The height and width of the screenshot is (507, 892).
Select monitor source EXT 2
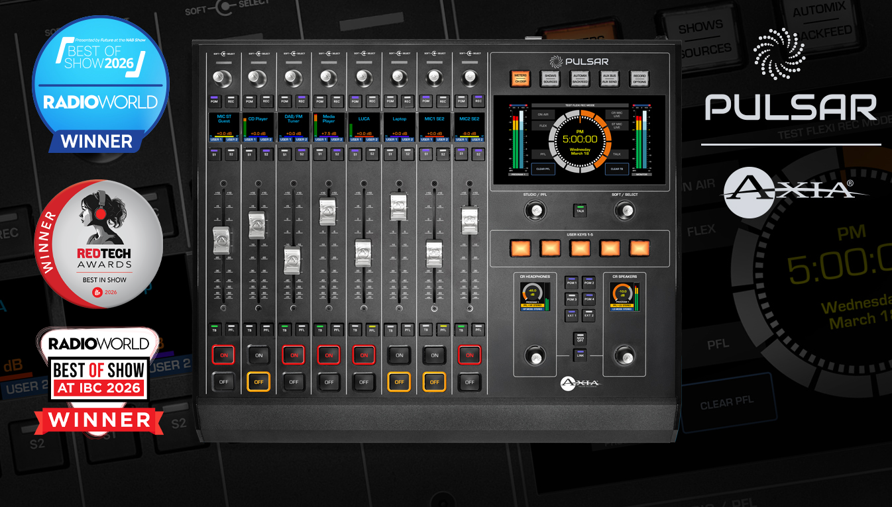[588, 315]
